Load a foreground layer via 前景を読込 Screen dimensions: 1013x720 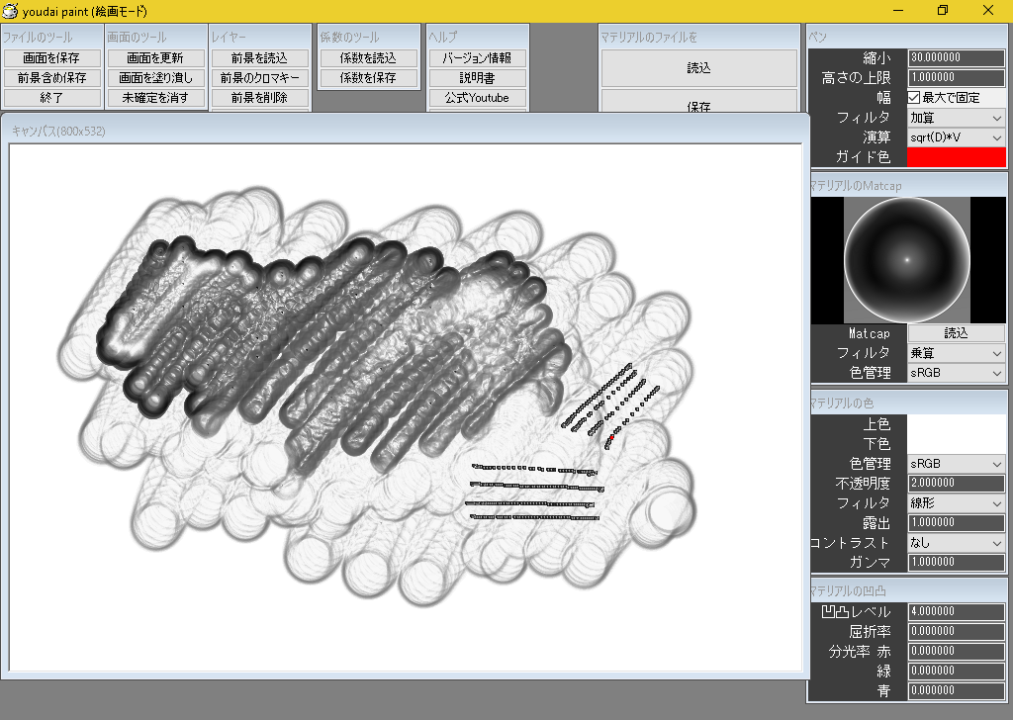pos(259,57)
